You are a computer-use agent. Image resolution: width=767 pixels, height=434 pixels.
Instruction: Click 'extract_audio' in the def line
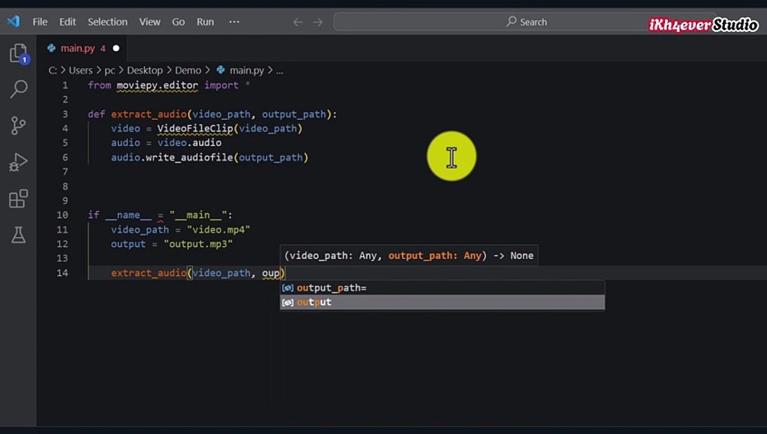coord(148,114)
